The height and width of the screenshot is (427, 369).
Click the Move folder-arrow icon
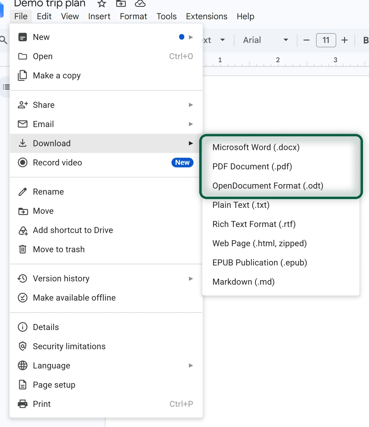click(x=23, y=211)
